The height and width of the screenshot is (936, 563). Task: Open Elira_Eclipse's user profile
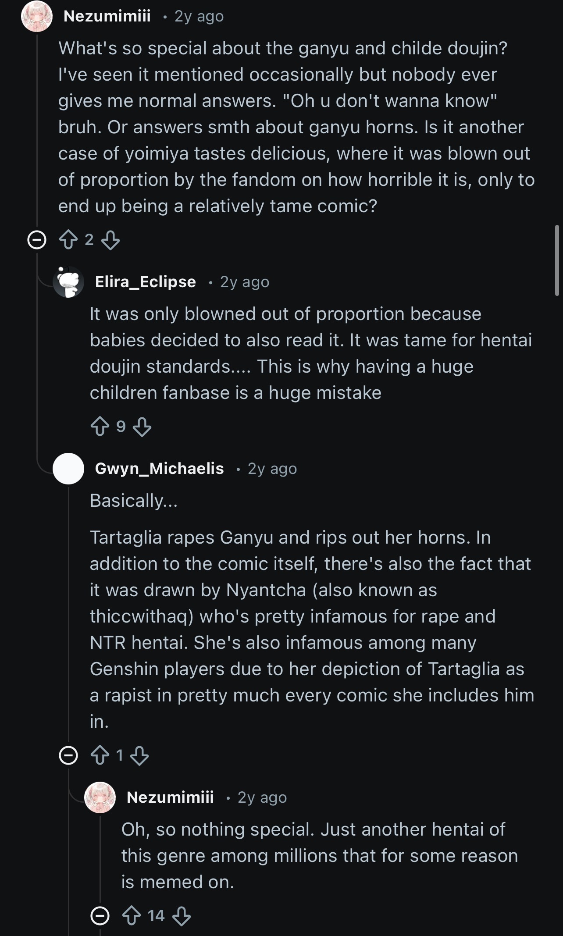pyautogui.click(x=145, y=282)
